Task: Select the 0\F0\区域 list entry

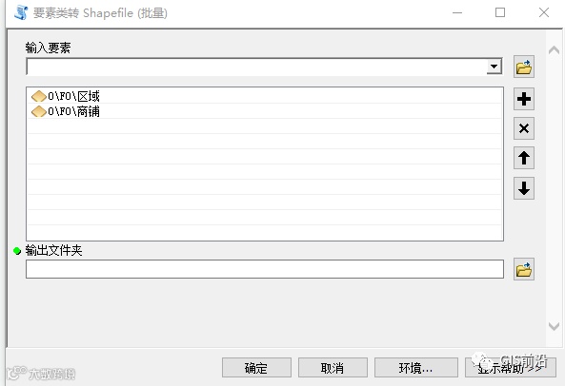Action: (264, 96)
